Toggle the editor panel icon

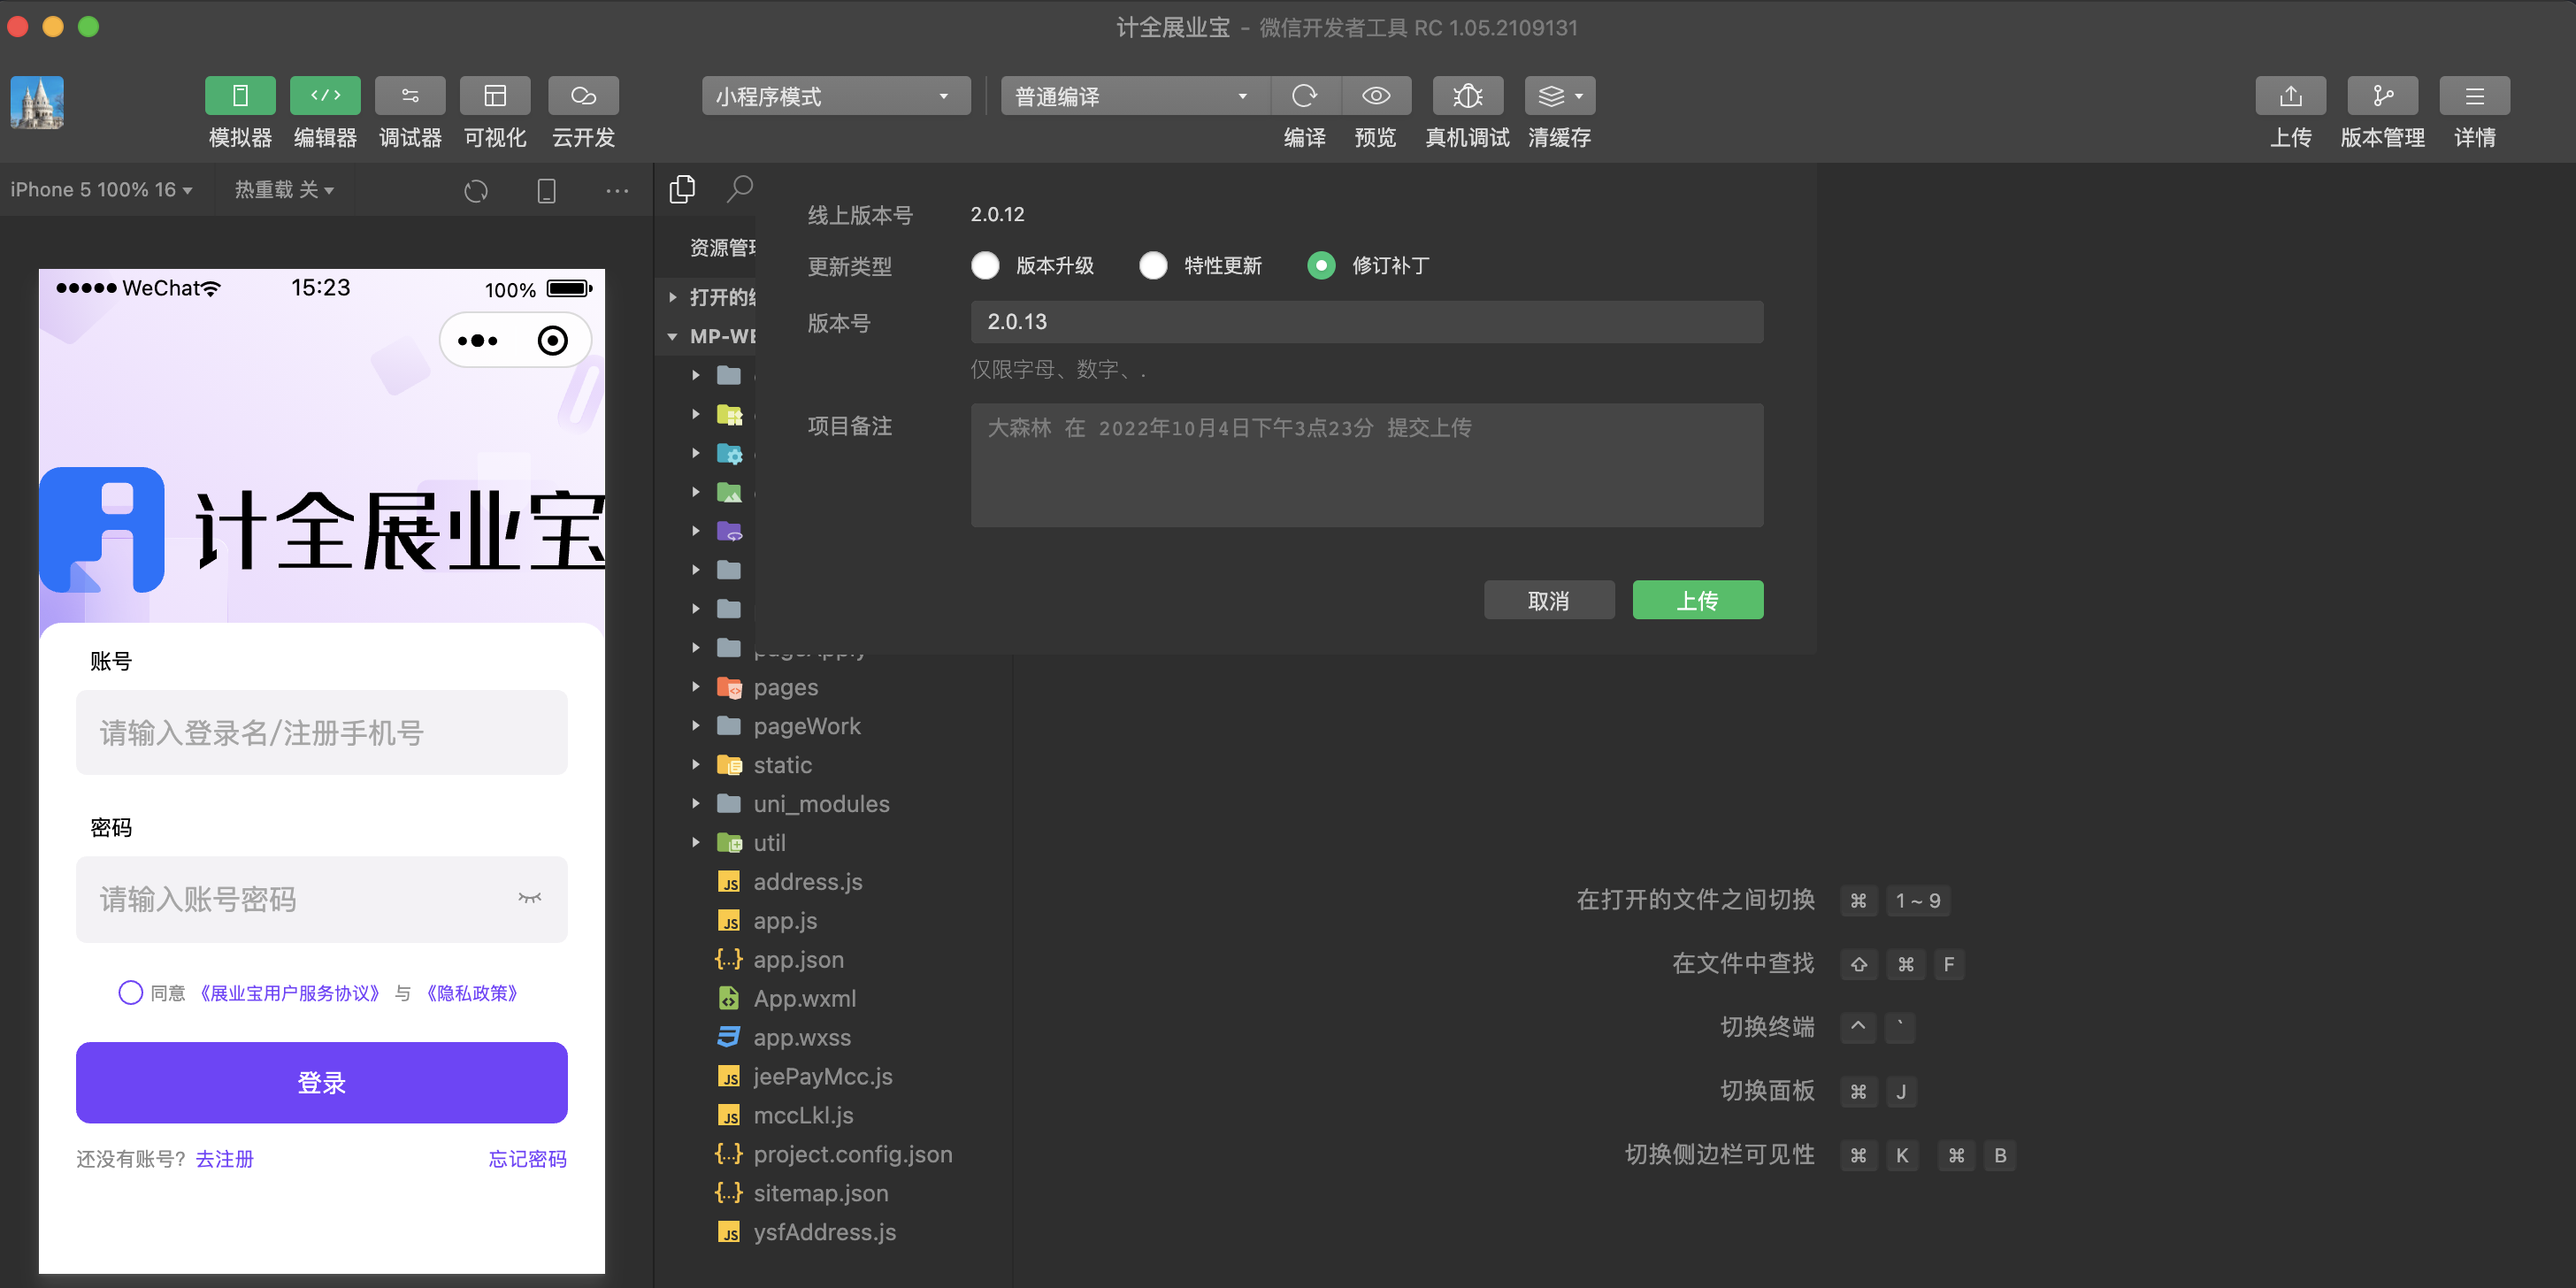325,96
